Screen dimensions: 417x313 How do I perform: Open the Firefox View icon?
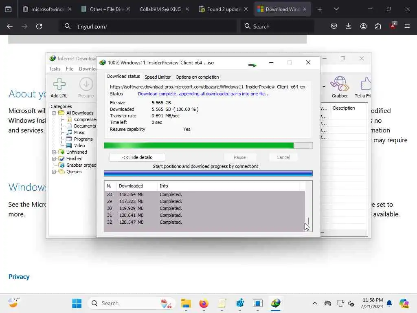tap(8, 9)
